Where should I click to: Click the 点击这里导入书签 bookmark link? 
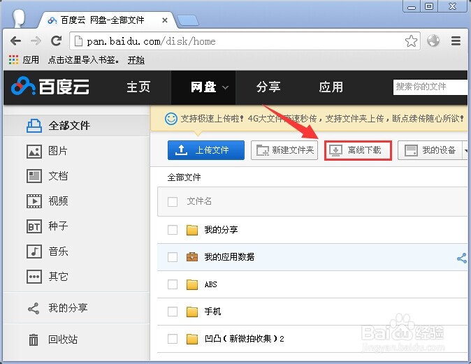click(x=83, y=60)
